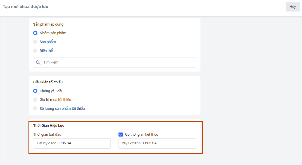Click the 'Điều kiện tối thiểu' heading
Image resolution: width=302 pixels, height=165 pixels.
pos(48,82)
